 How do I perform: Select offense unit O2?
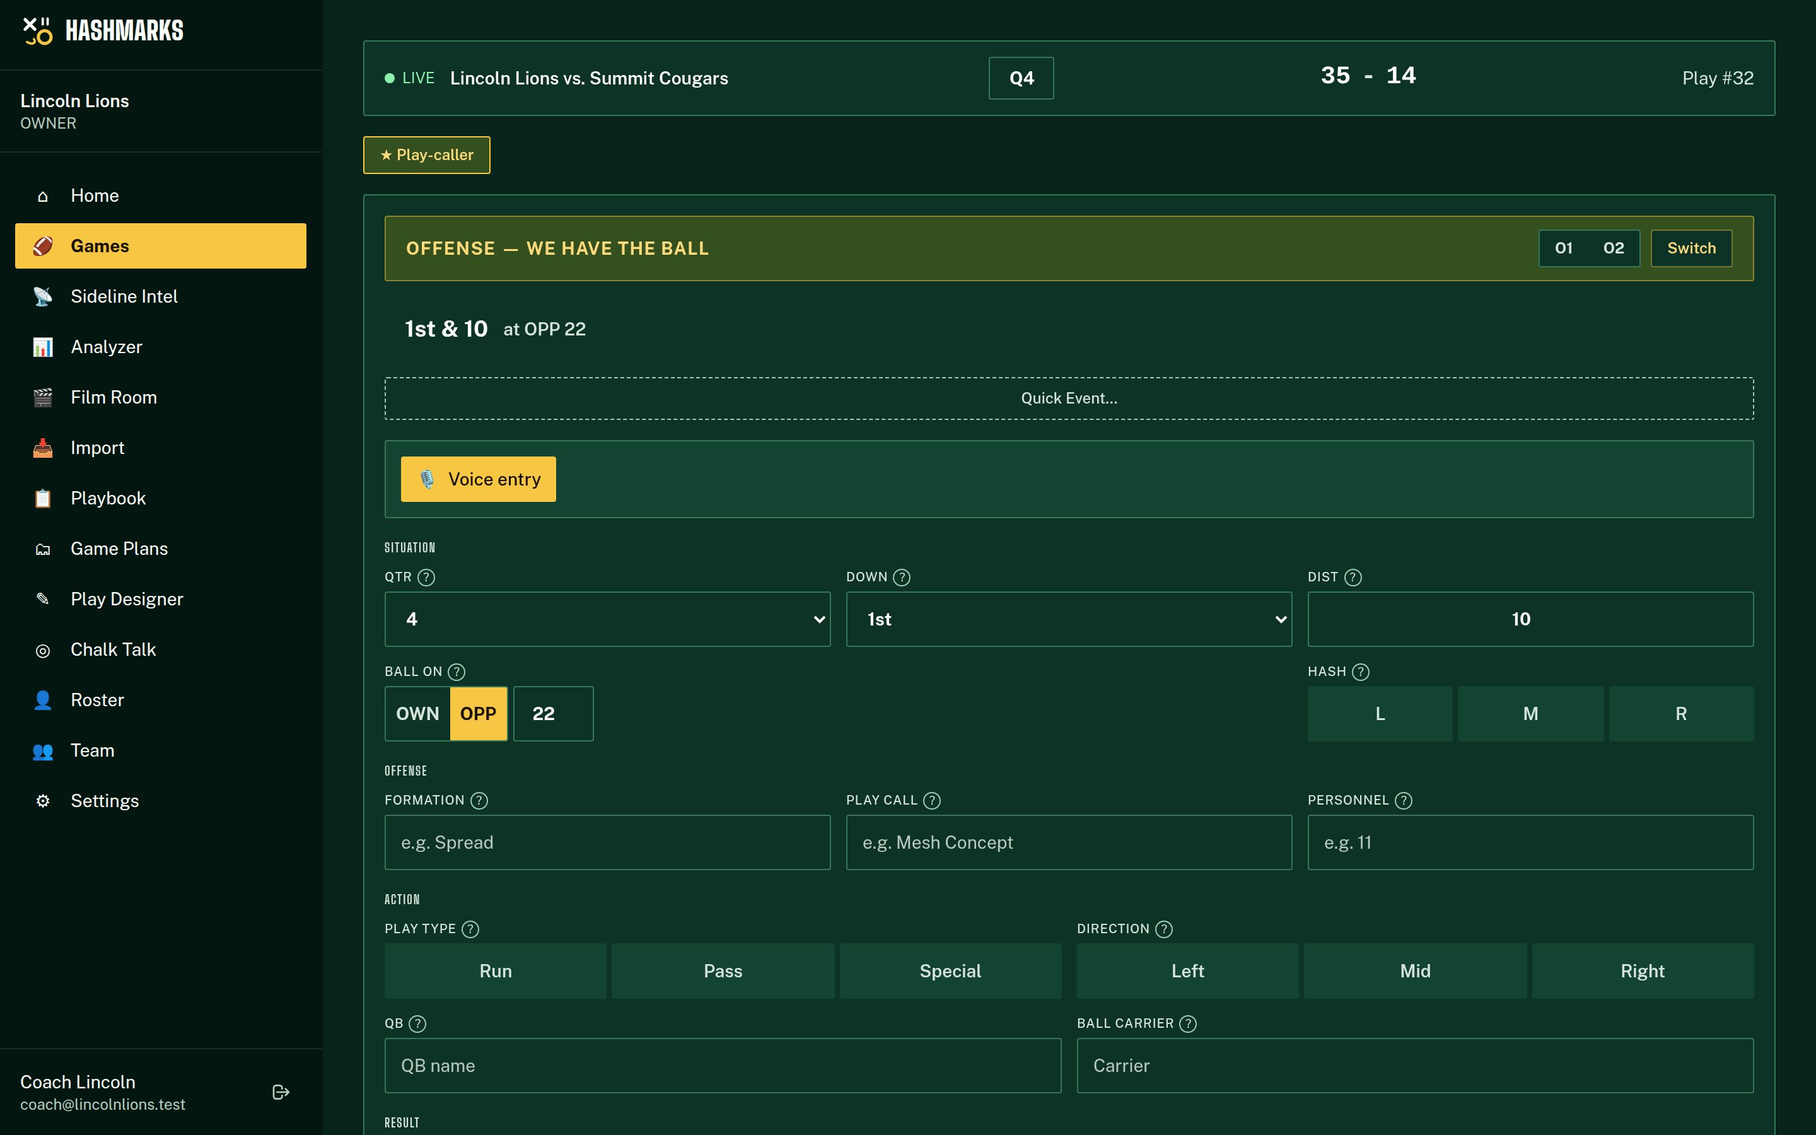pyautogui.click(x=1614, y=248)
